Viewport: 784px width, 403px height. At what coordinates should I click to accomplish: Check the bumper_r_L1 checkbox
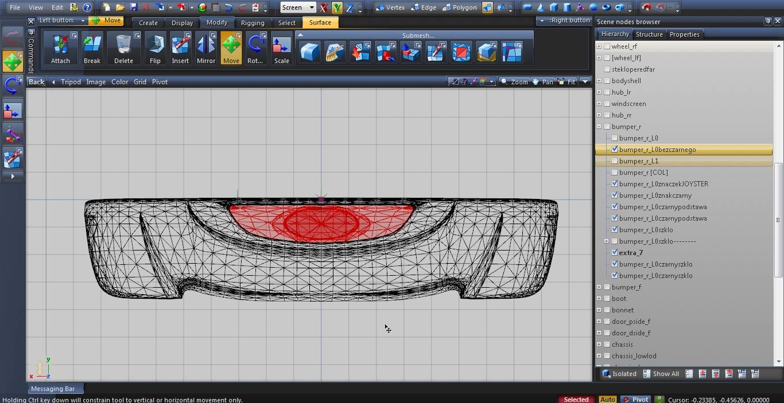pyautogui.click(x=615, y=161)
